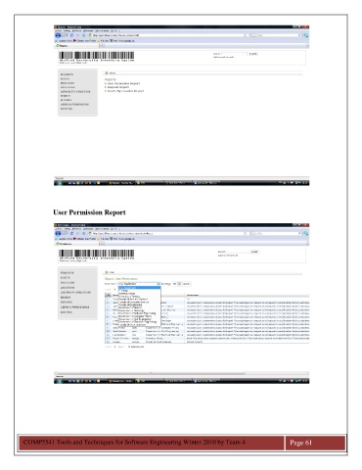
Task: Click Windows Start orb in the lower taskbar
Action: [59, 381]
